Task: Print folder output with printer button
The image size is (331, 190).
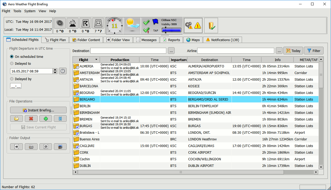Action: click(x=31, y=147)
